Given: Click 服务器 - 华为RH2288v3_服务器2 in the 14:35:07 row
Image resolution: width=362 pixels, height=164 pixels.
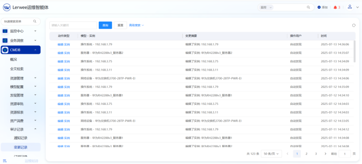Looking at the screenshot, I should coord(102,53).
